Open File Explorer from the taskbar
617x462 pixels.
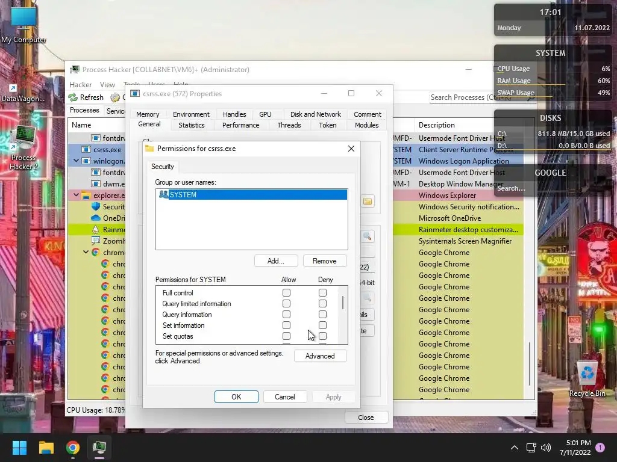point(46,448)
